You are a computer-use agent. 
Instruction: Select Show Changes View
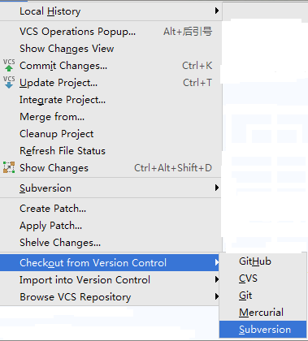[111, 49]
